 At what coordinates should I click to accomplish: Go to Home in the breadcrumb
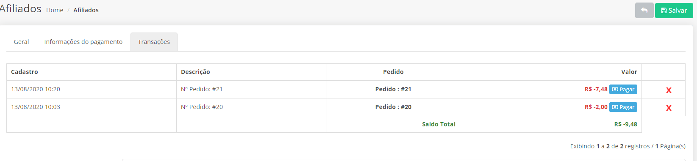tap(55, 10)
